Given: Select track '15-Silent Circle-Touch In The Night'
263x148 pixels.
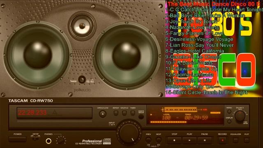Looking at the screenshot, I should (x=206, y=92).
